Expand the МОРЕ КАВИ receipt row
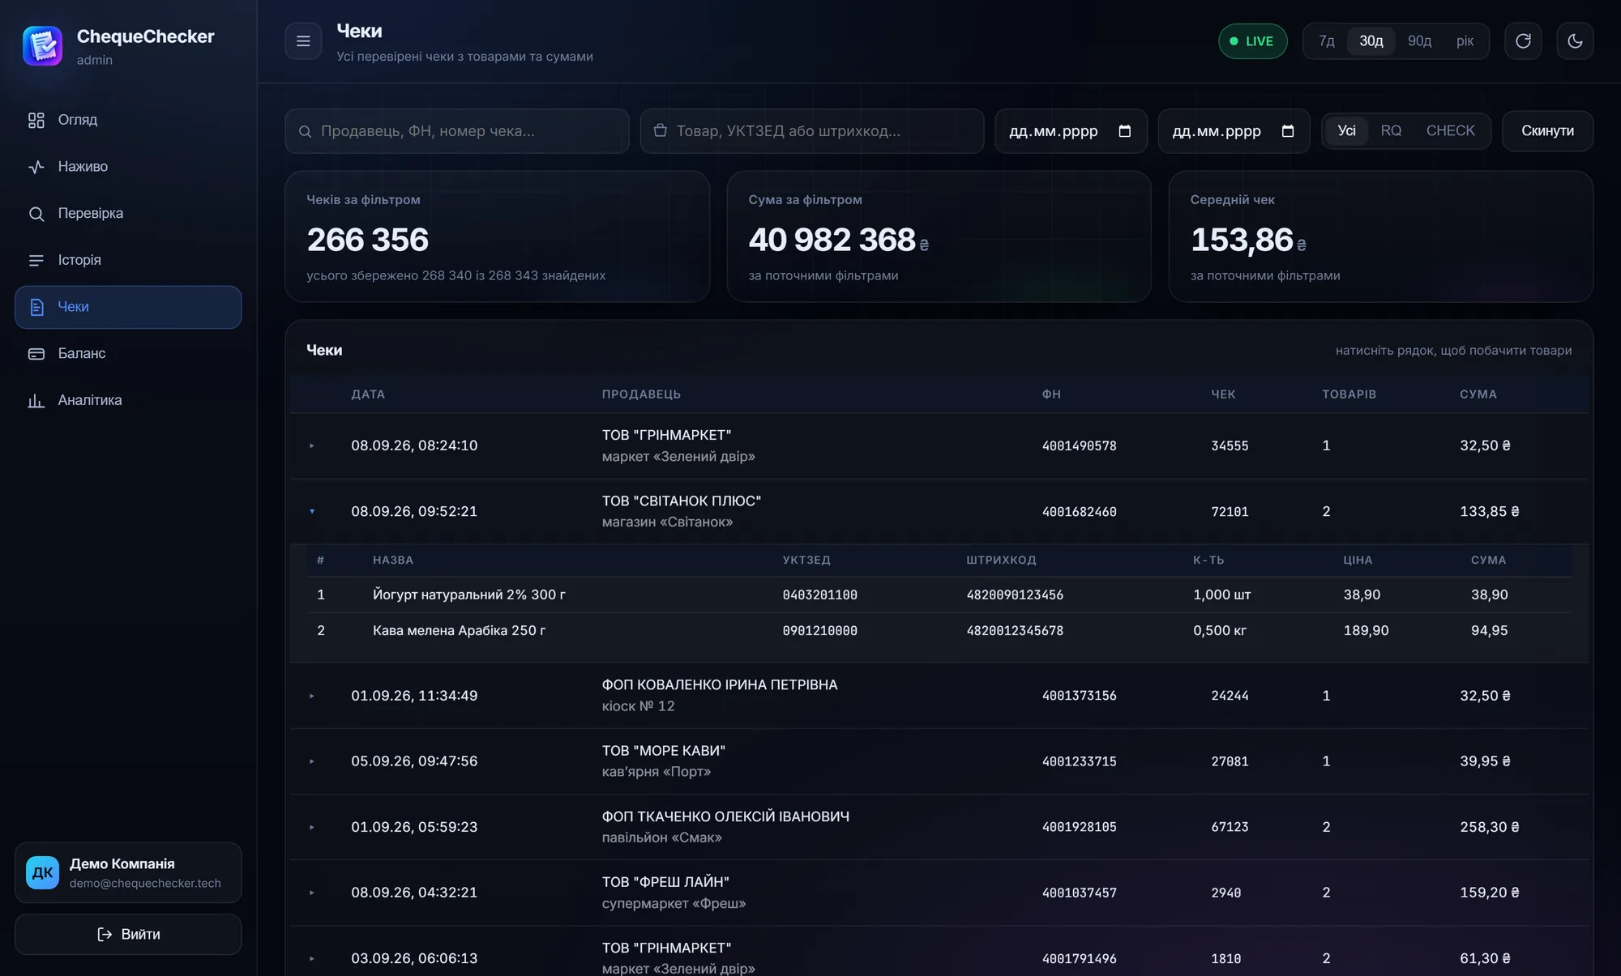The height and width of the screenshot is (976, 1621). tap(939, 761)
